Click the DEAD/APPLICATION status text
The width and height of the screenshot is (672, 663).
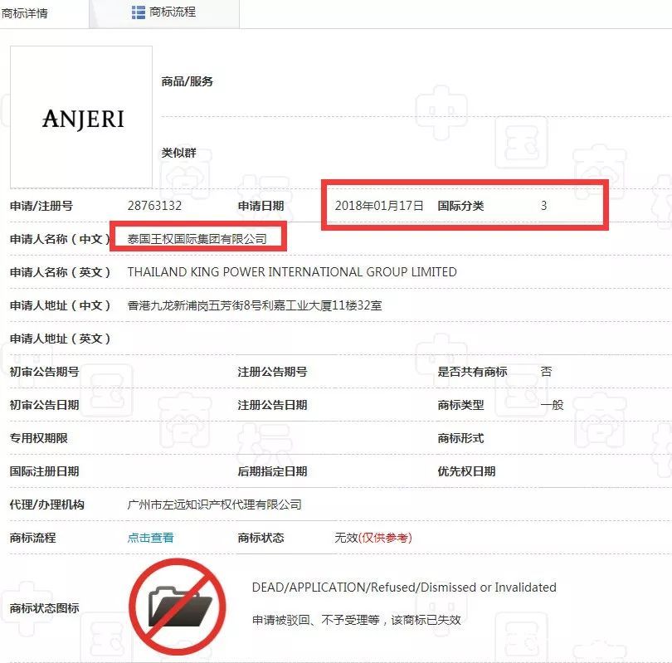(402, 587)
